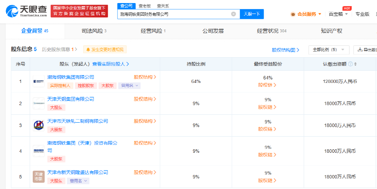Click the 最终受益股份 column header
The width and height of the screenshot is (377, 189).
pyautogui.click(x=268, y=64)
